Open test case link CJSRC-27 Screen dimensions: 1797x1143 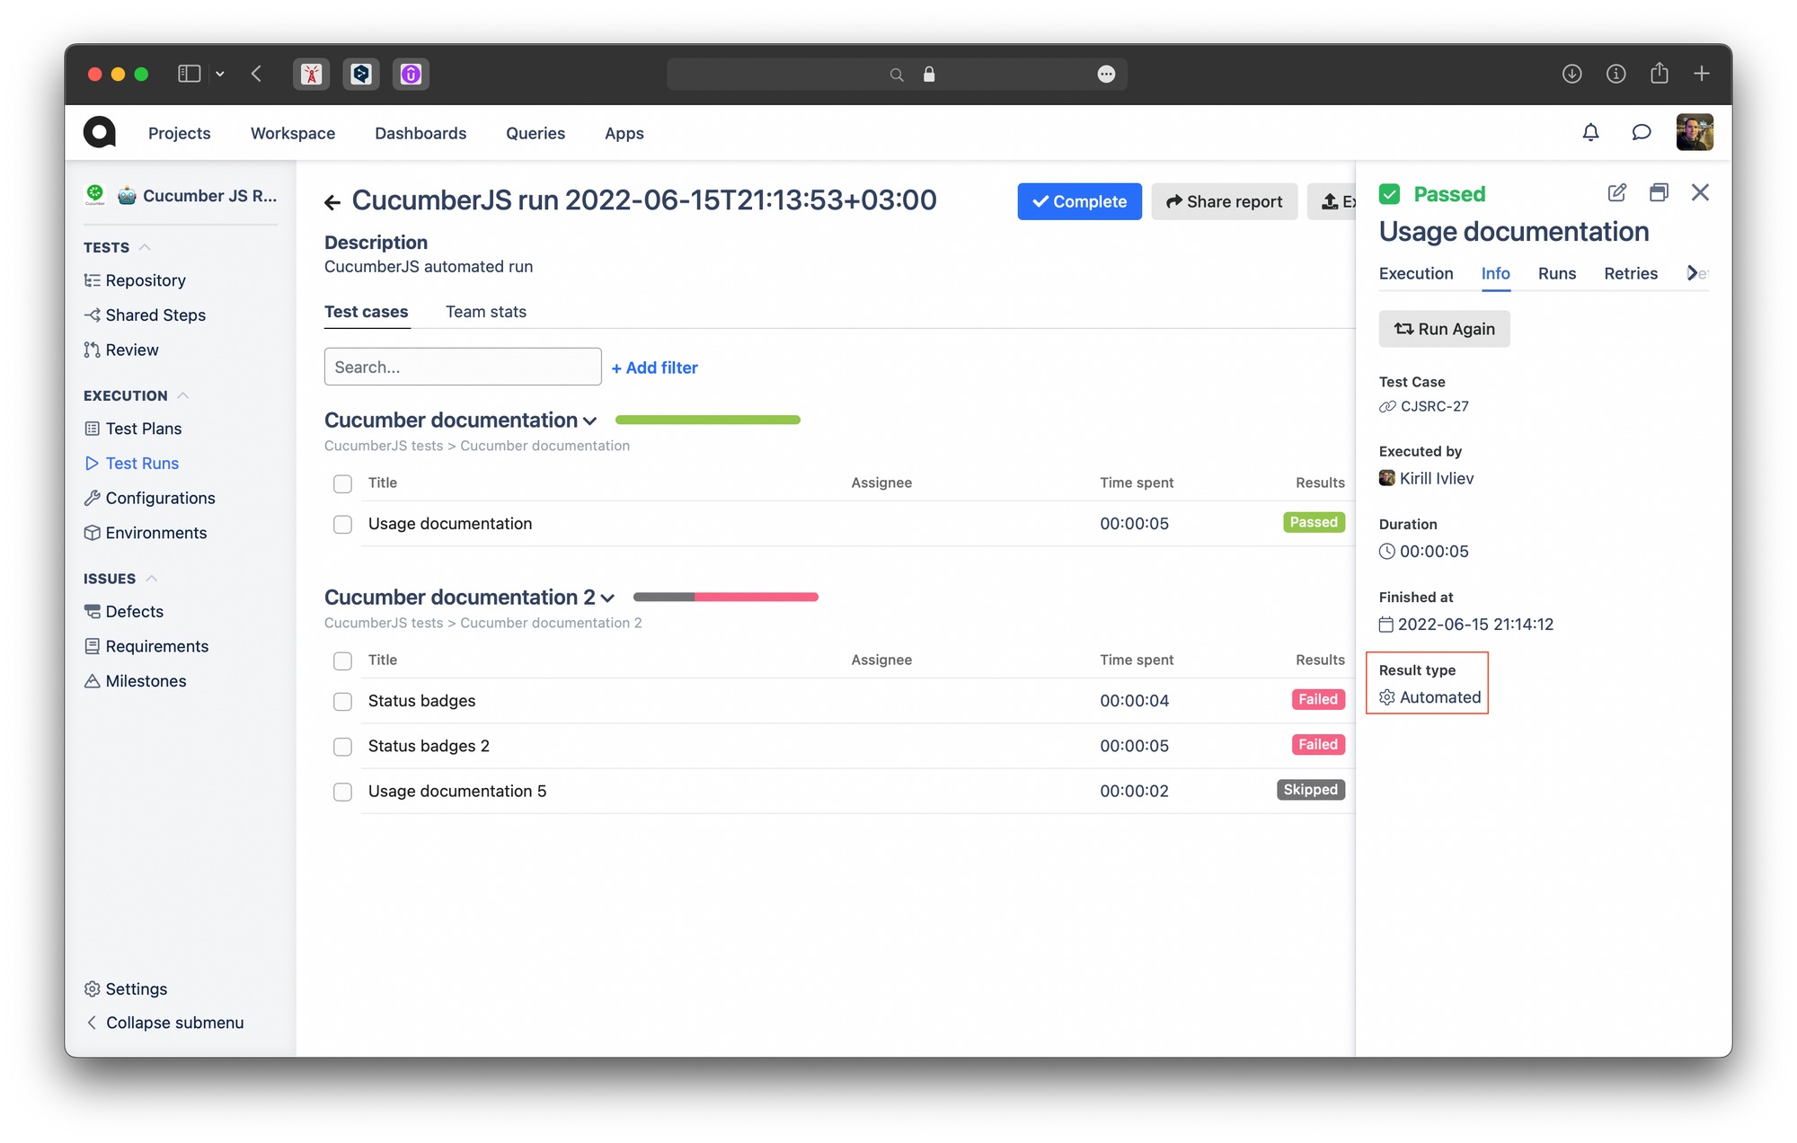1434,406
